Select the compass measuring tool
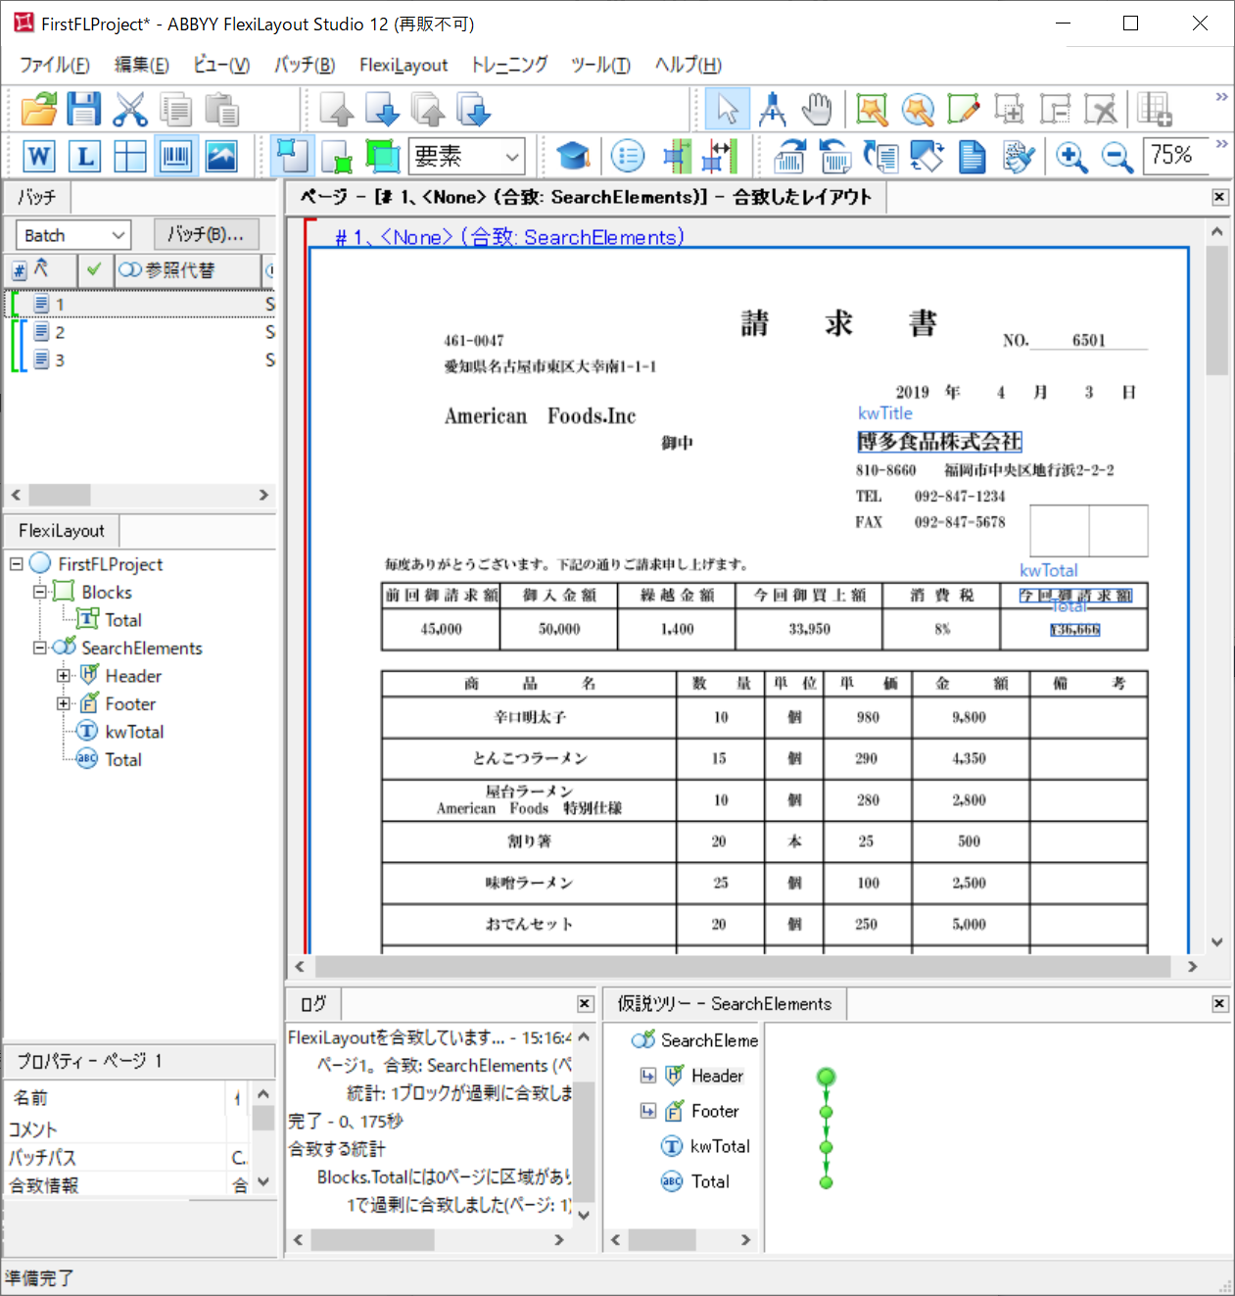 tap(773, 109)
